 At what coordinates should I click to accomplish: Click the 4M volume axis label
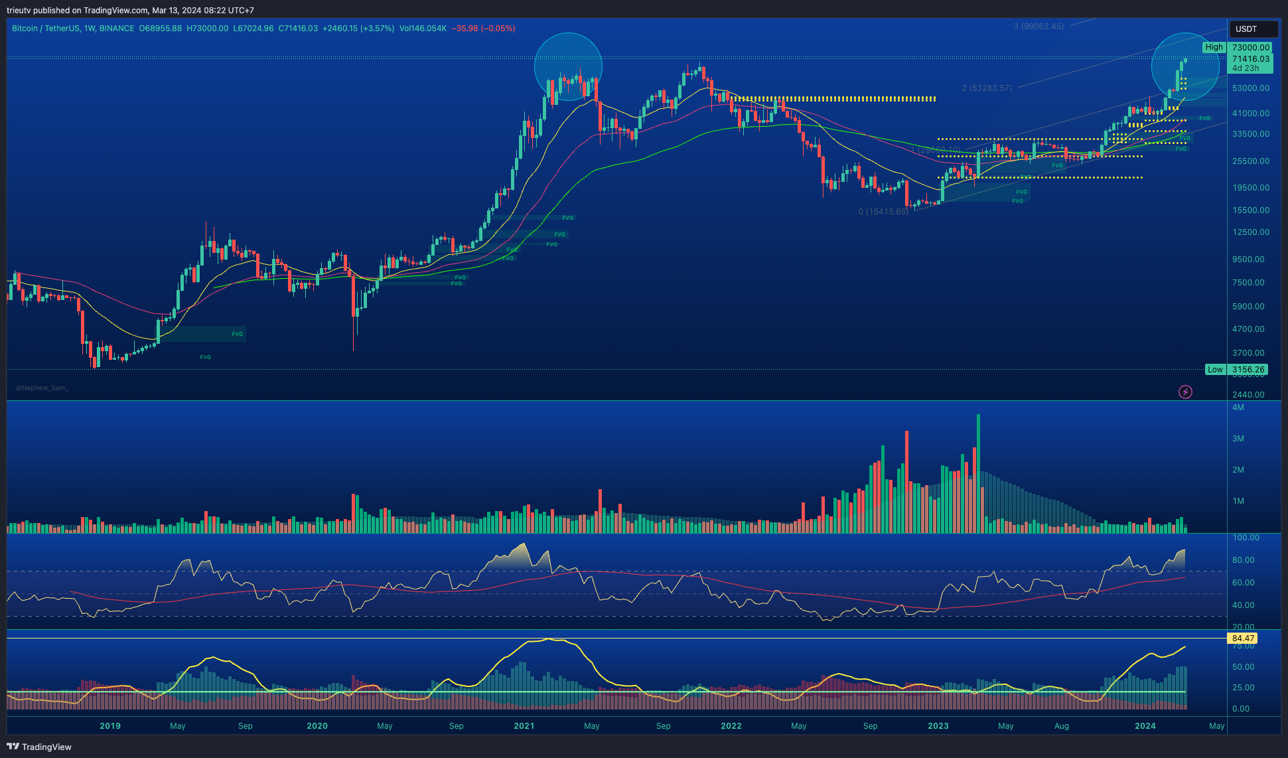pos(1238,408)
